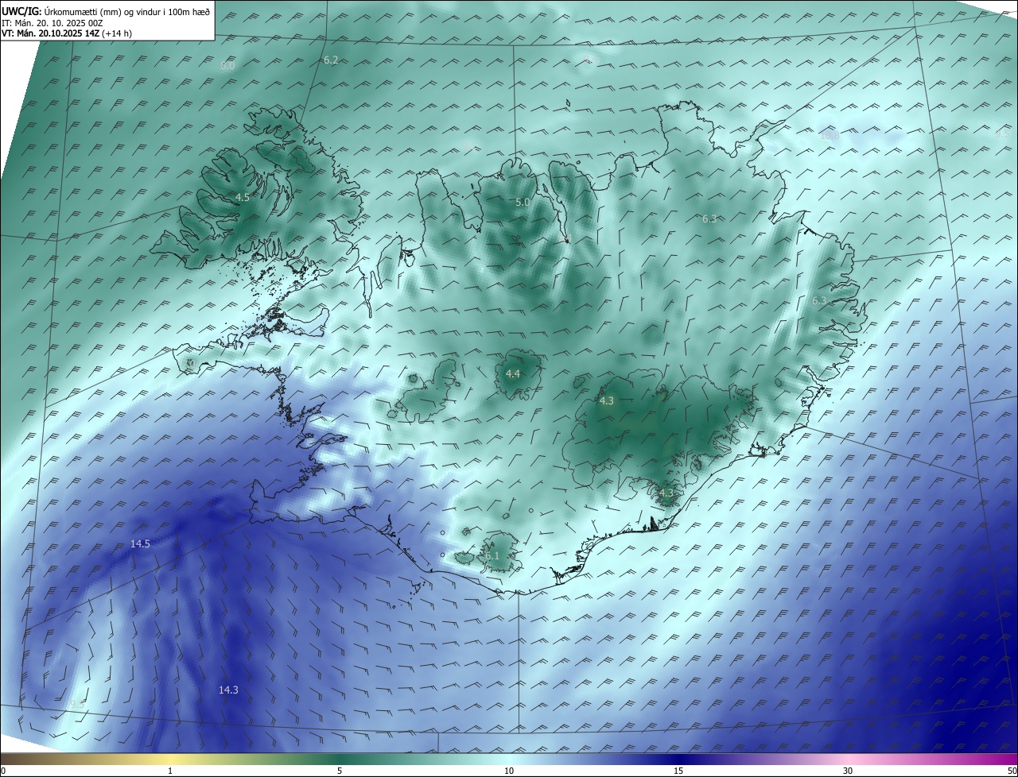Viewport: 1018px width, 777px height.
Task: Click the colorbar tick label 5
Action: click(x=340, y=771)
